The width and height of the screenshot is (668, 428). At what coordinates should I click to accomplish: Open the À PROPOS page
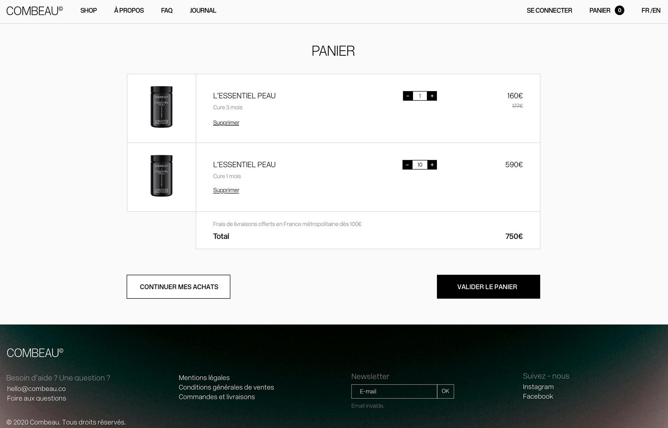click(x=129, y=10)
